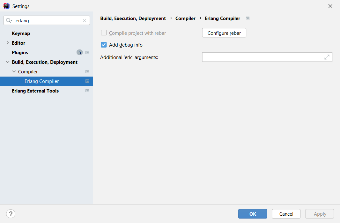Click the Apply button

pyautogui.click(x=320, y=214)
